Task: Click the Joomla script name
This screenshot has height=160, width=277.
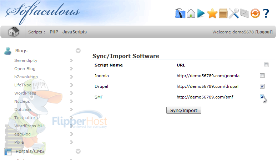Action: pyautogui.click(x=102, y=76)
